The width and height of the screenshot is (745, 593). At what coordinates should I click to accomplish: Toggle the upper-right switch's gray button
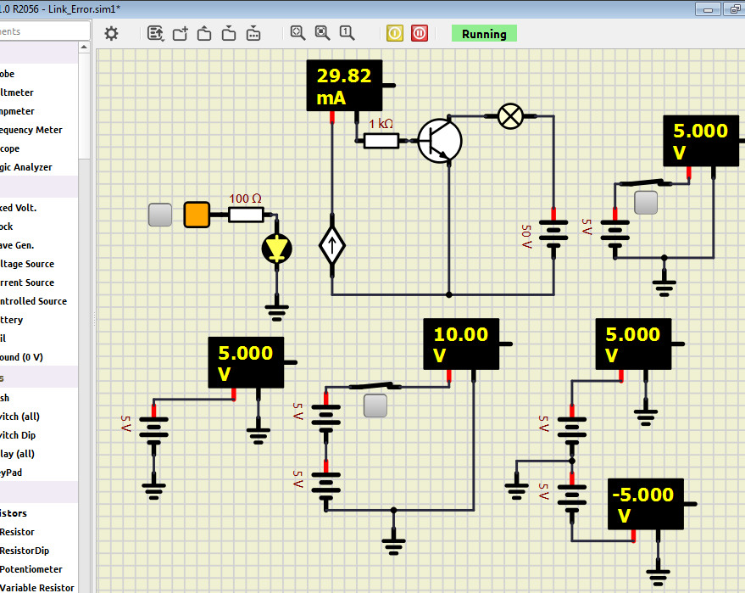pyautogui.click(x=646, y=202)
